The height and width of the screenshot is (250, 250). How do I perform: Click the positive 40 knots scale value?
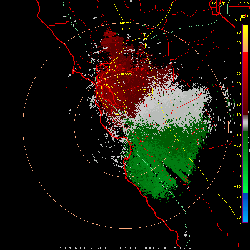pos(239,84)
